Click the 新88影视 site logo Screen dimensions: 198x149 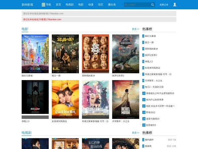(27, 5)
